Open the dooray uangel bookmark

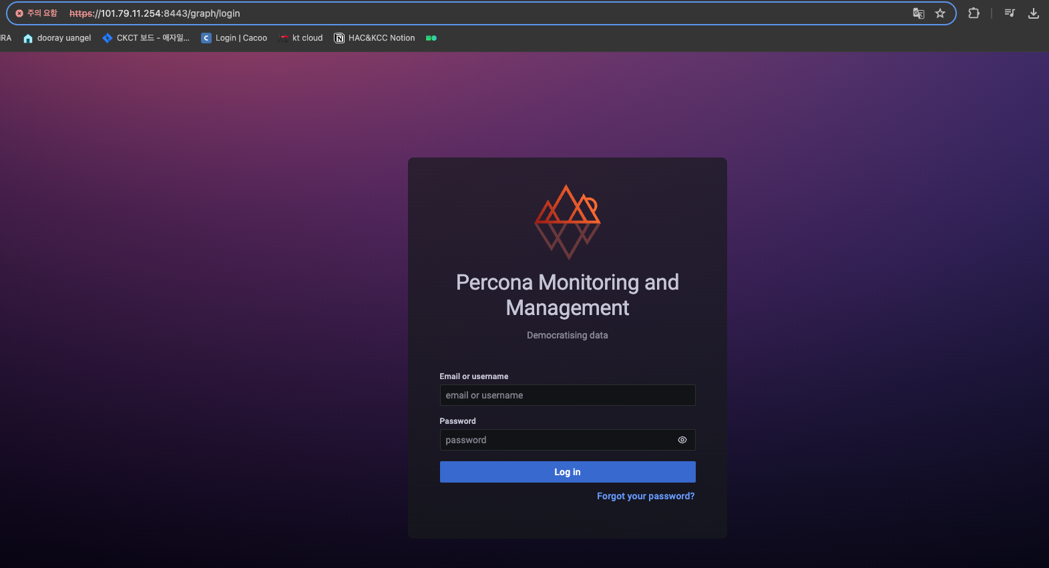(57, 38)
